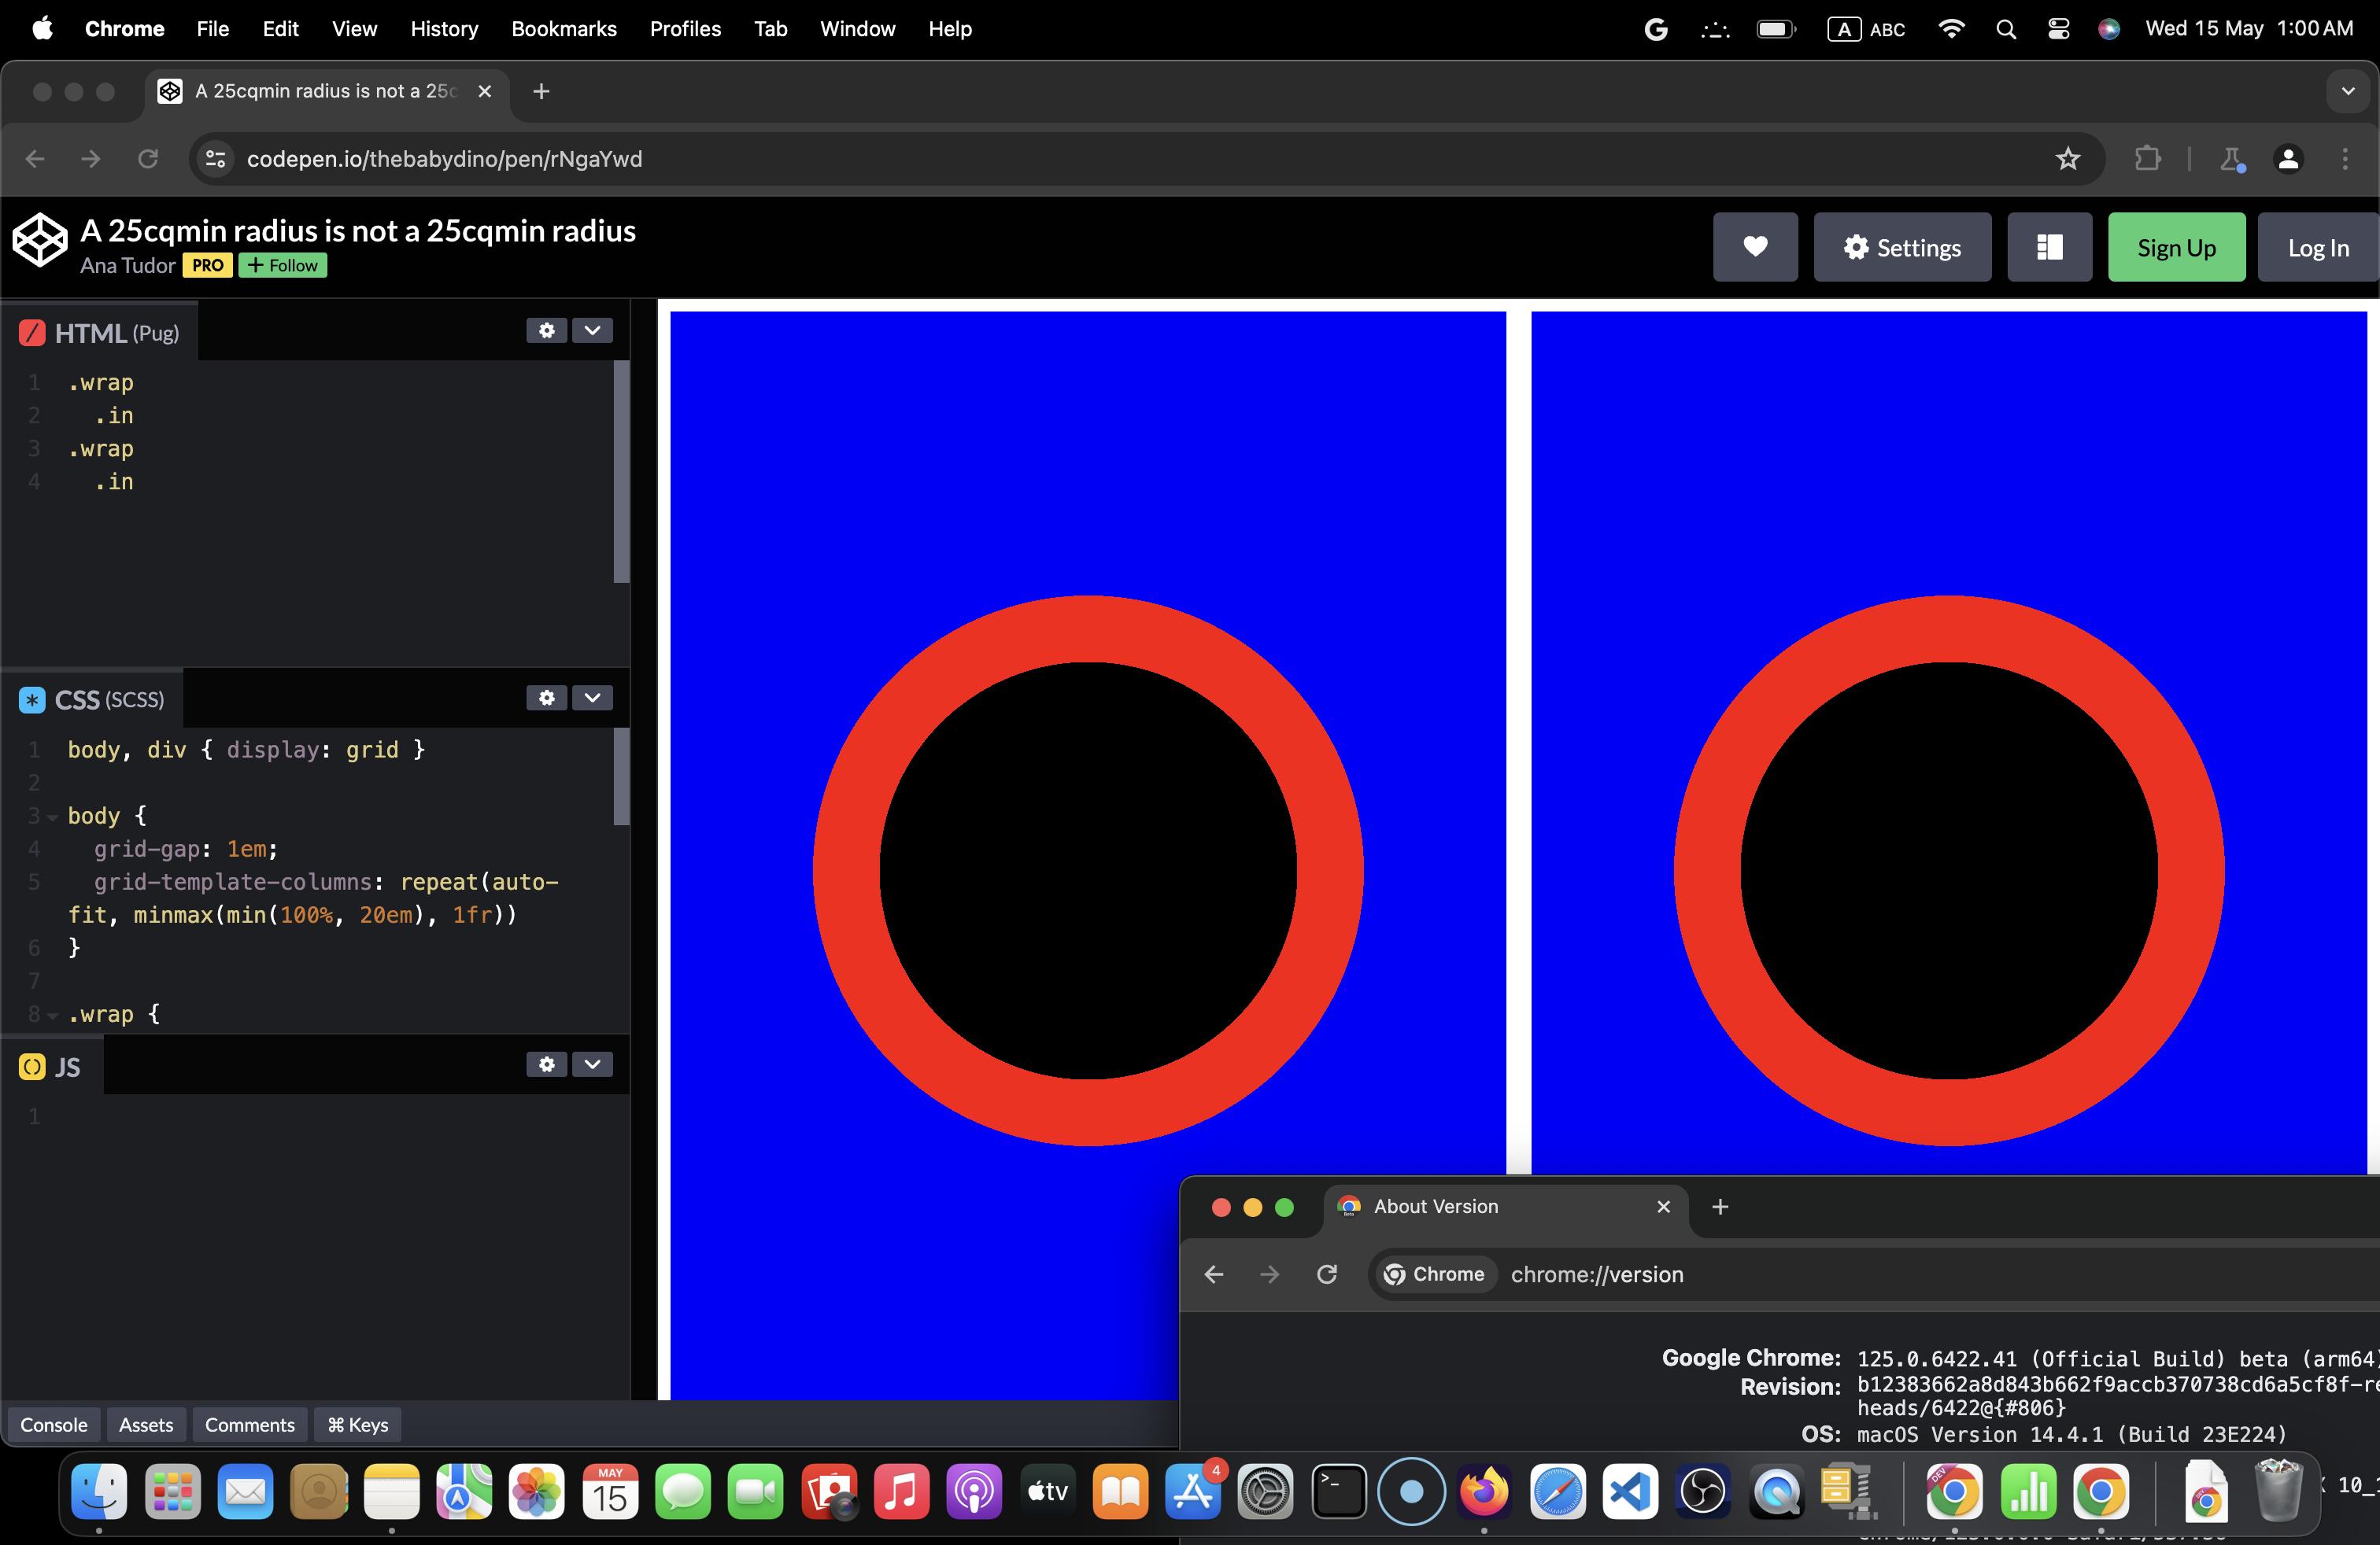Select the CSS (SCSS) editor title
Viewport: 2380px width, 1545px height.
[x=109, y=699]
